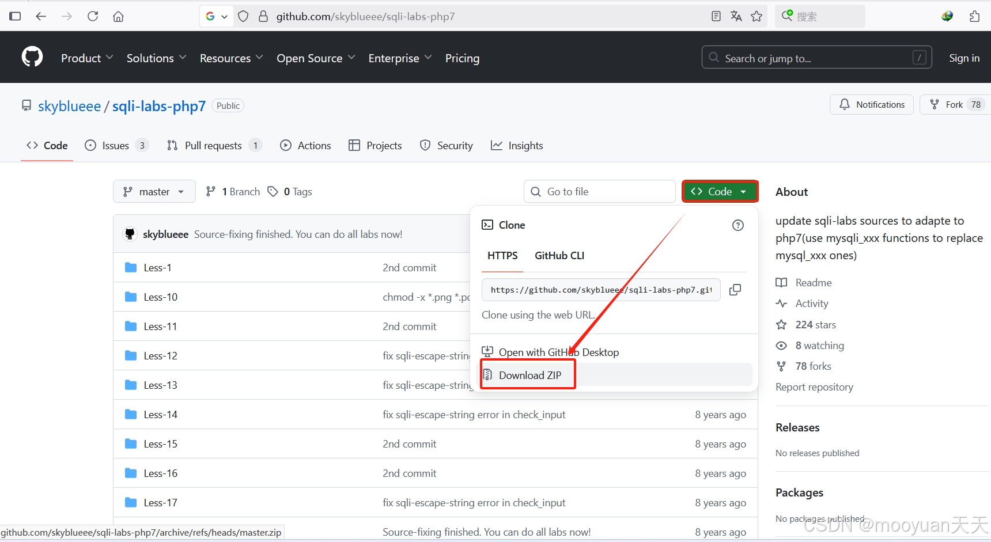Open the Pull requests tab
This screenshot has height=542, width=991.
coord(214,145)
